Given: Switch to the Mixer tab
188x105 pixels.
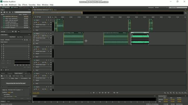Looking at the screenshot, I should [55, 10].
